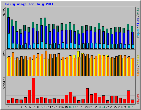Image resolution: width=141 pixels, height=110 pixels.
Task: Click day 27 on the x-axis
Action: coord(116,107)
